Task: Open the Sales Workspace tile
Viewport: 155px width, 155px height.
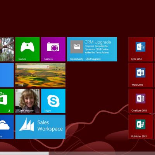Action: coord(40,127)
